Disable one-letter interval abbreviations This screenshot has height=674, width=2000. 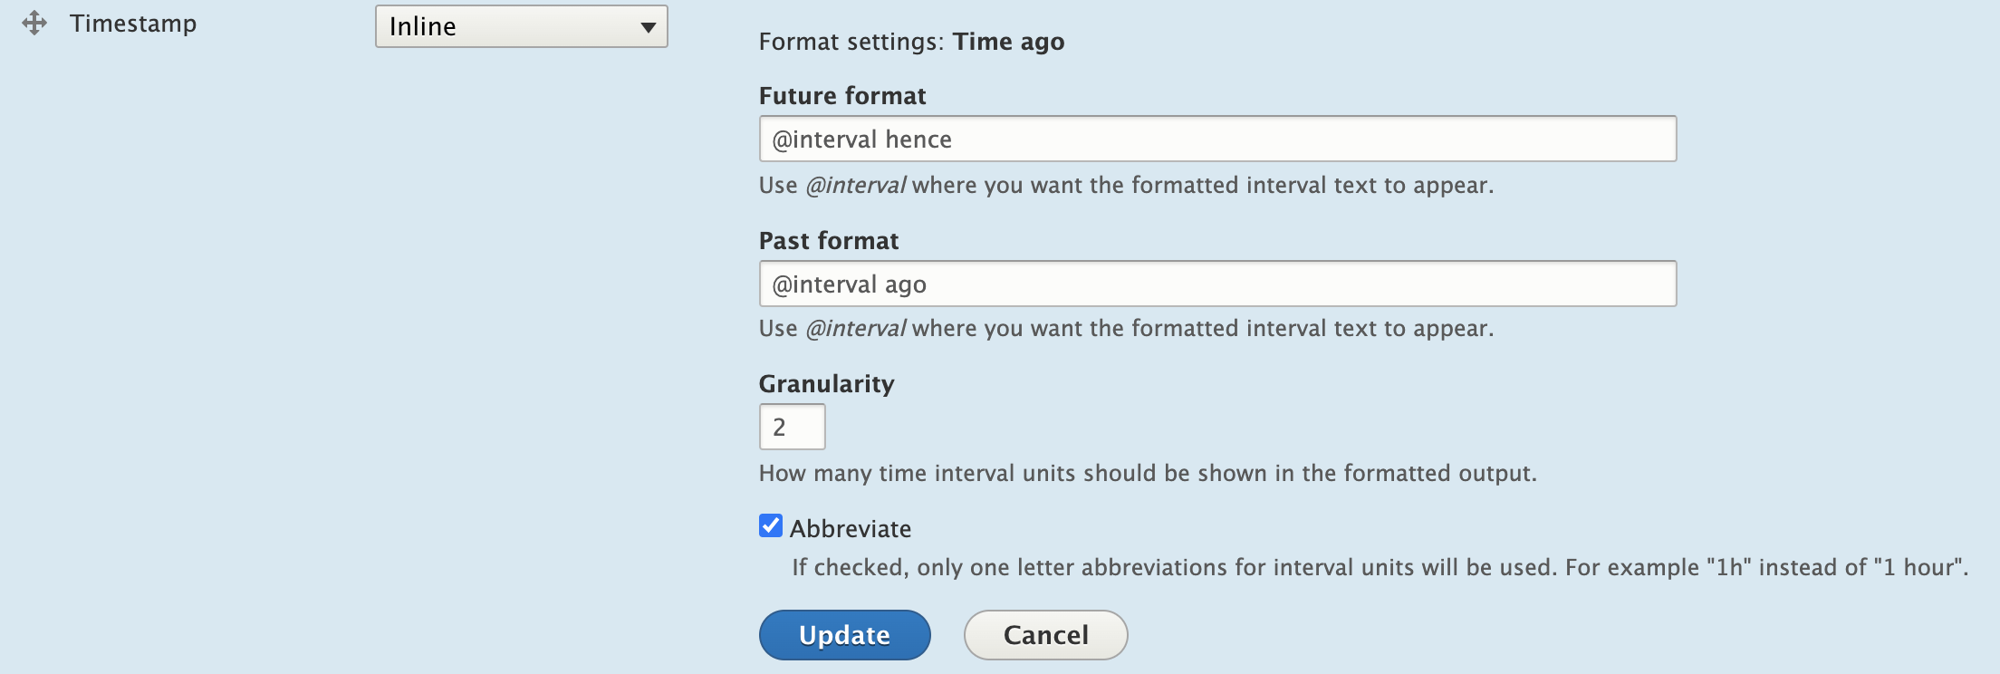pyautogui.click(x=770, y=526)
